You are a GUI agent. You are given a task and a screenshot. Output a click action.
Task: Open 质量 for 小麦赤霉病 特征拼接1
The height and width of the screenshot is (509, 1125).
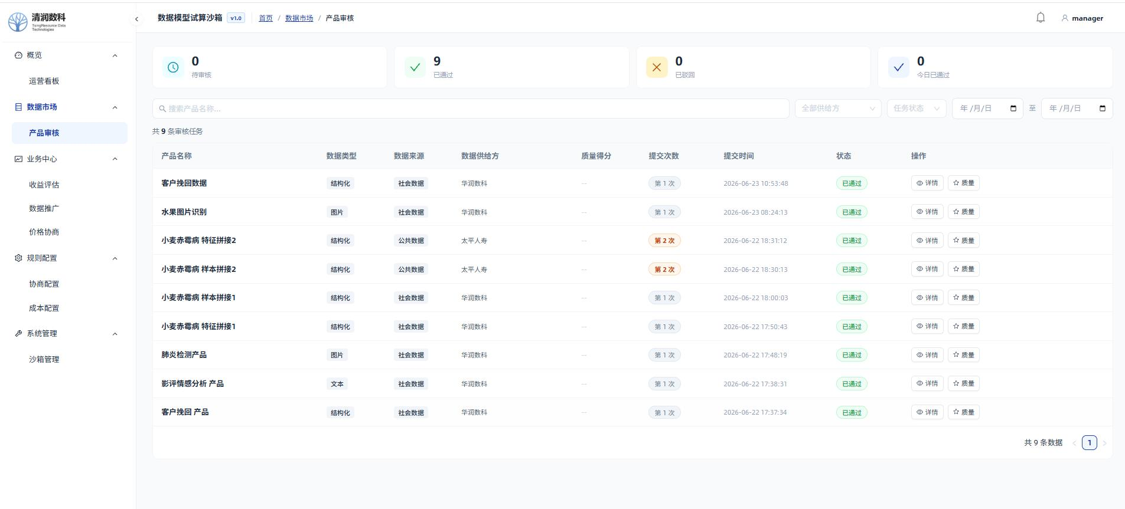(964, 326)
